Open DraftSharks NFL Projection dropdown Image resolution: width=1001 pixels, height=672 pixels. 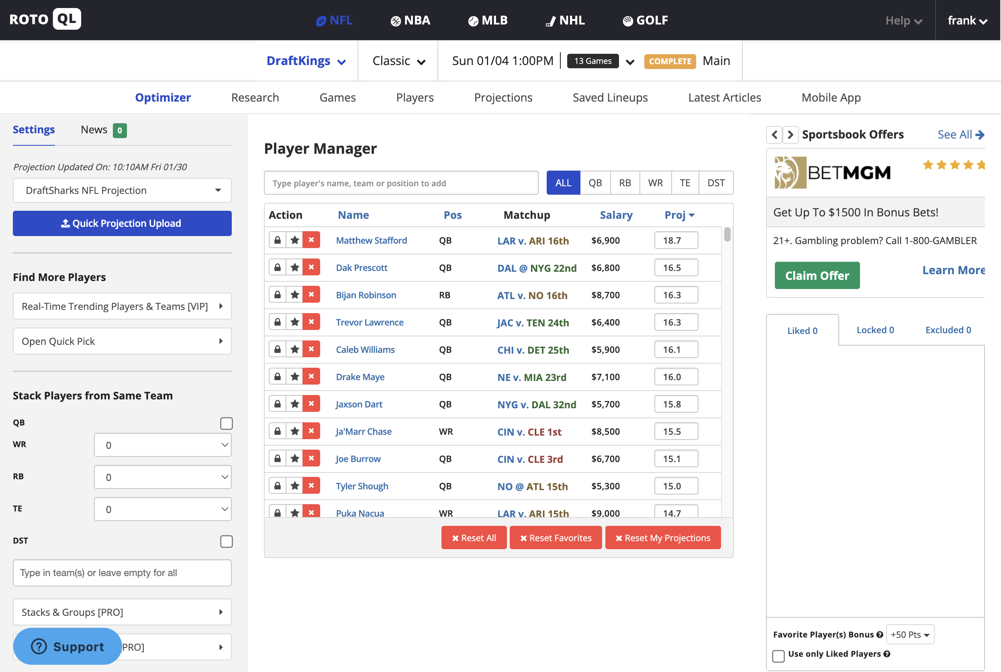click(122, 190)
